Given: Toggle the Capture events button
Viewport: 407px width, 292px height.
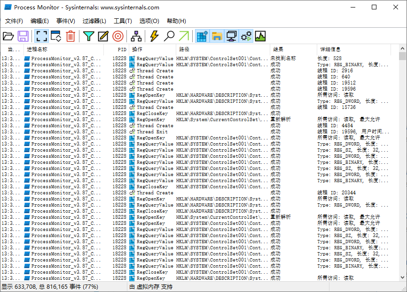Looking at the screenshot, I should 42,36.
